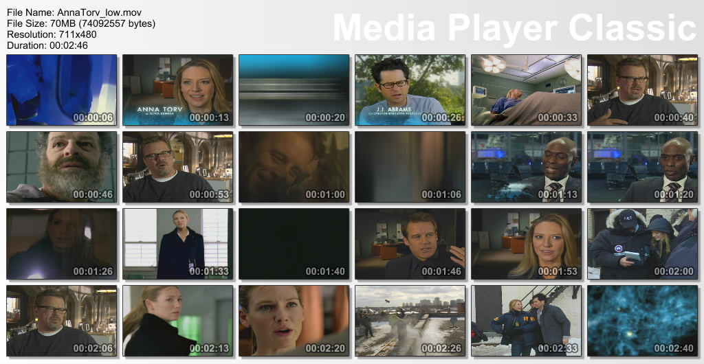Select the blurred blue thumbnail at 00:00:20
Screen dimensions: 704x364
coord(294,90)
